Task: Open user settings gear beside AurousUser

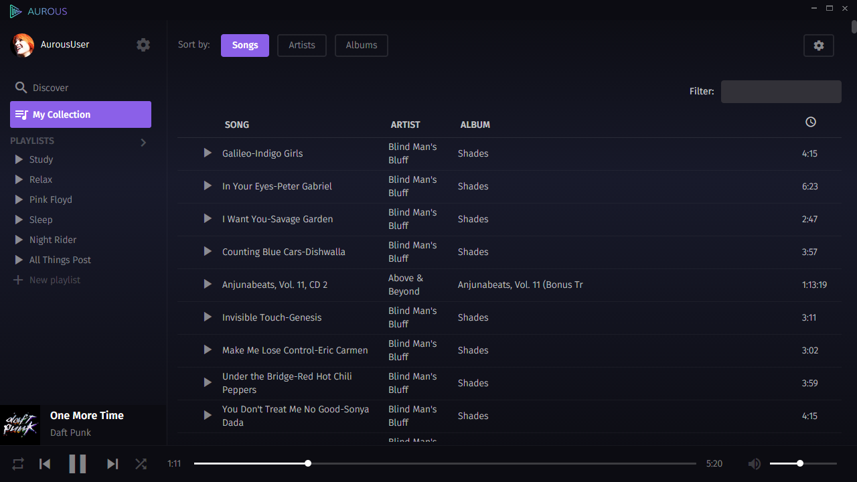Action: point(143,45)
